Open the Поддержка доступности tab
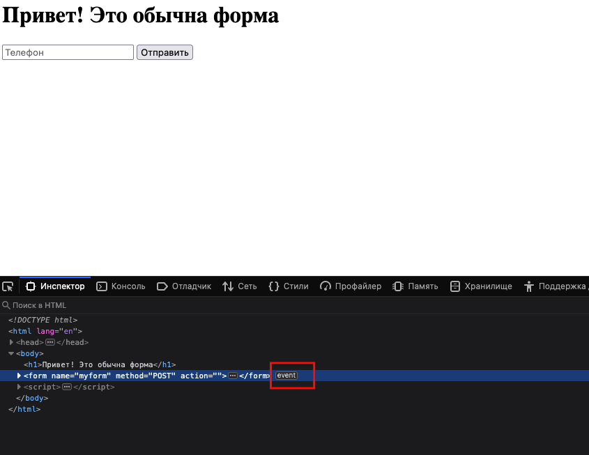The width and height of the screenshot is (589, 455). tap(556, 286)
